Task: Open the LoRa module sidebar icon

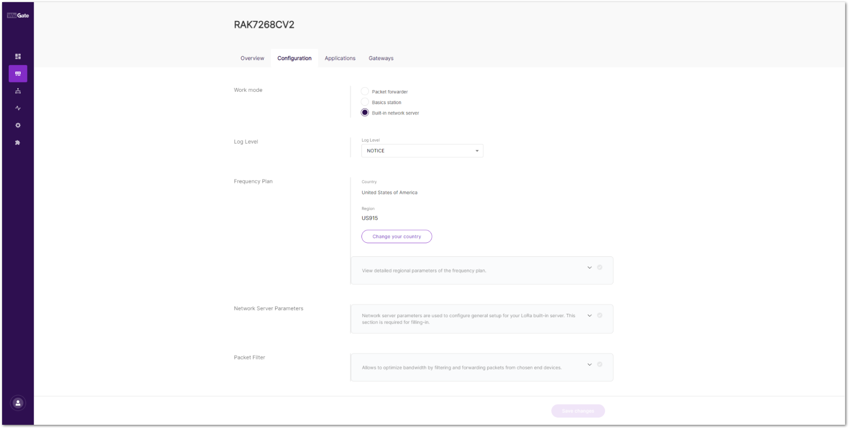Action: pyautogui.click(x=18, y=74)
